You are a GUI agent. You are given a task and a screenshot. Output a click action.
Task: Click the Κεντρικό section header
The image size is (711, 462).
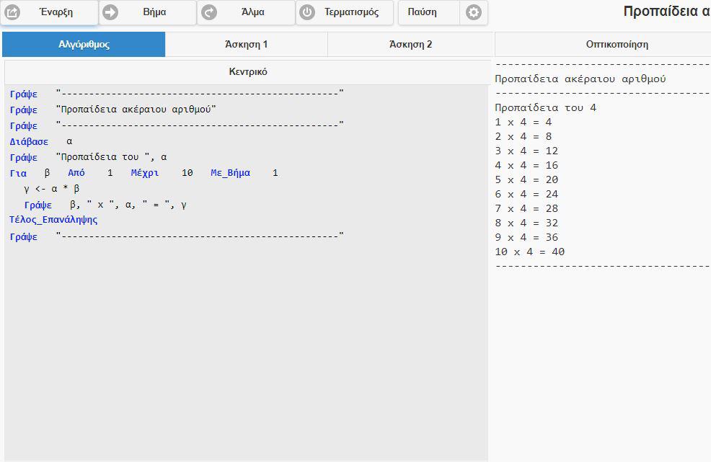click(247, 71)
